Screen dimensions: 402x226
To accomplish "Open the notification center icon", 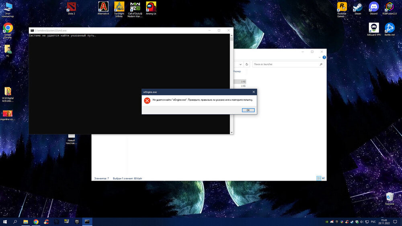I will [395, 222].
